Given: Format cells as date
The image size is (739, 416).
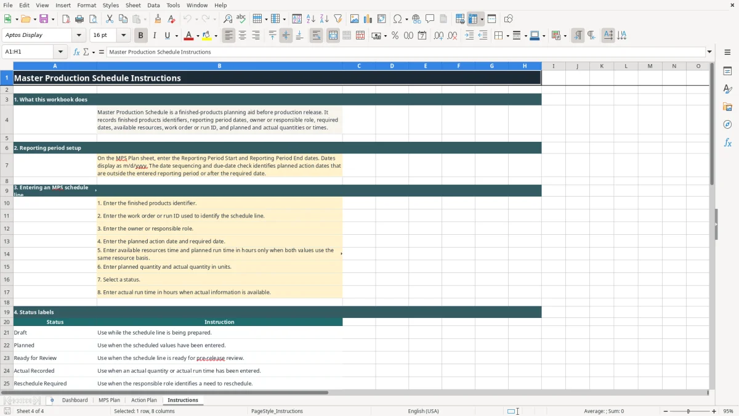Looking at the screenshot, I should [422, 36].
